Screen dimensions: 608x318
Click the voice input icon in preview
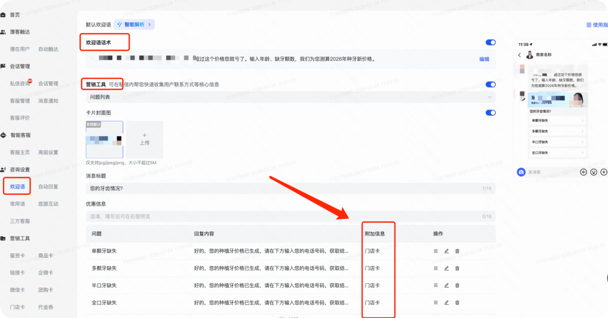coord(584,172)
